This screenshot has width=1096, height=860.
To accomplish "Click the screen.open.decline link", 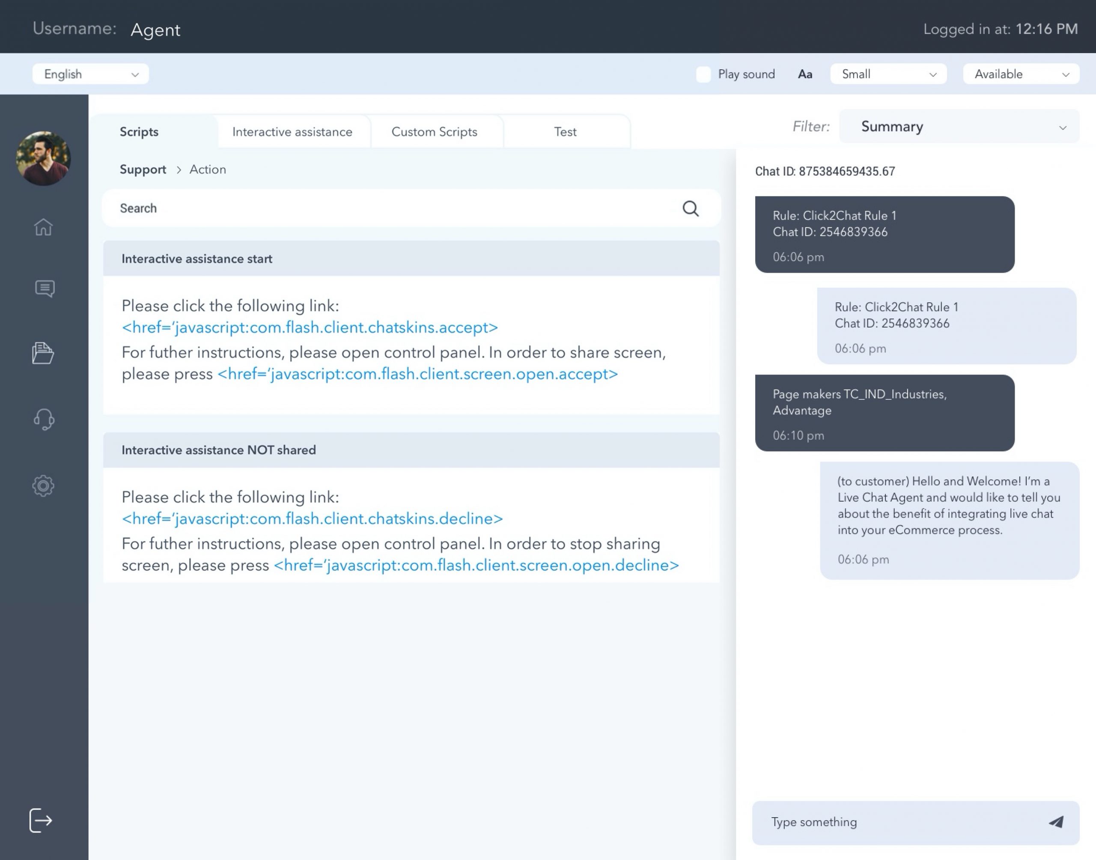I will coord(476,565).
